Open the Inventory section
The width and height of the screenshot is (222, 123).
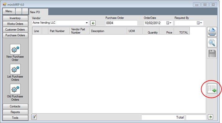(15, 18)
